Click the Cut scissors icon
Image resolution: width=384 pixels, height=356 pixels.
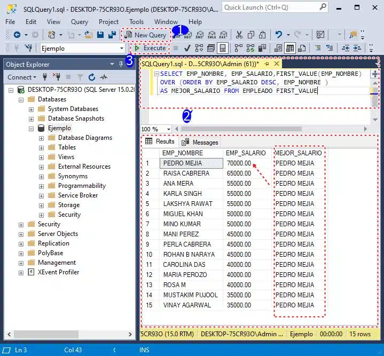pos(239,35)
